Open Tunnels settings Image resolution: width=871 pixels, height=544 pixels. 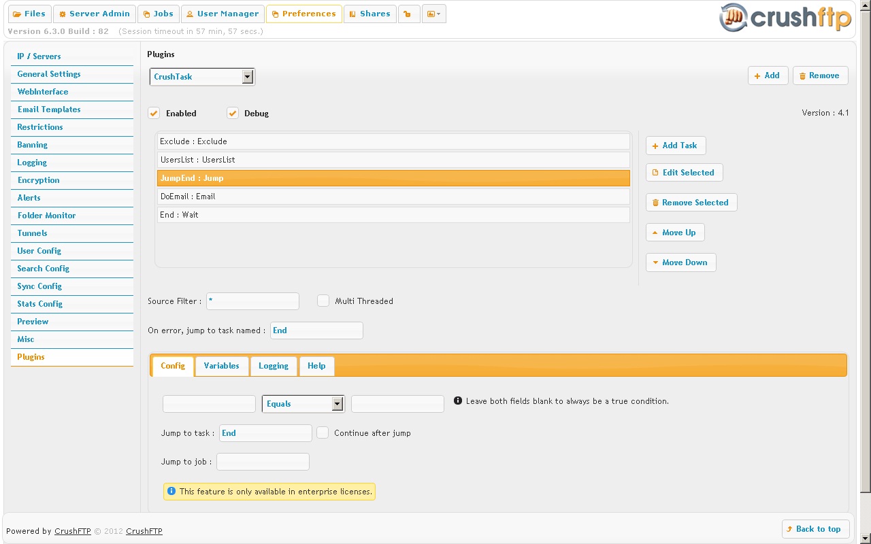coord(72,233)
